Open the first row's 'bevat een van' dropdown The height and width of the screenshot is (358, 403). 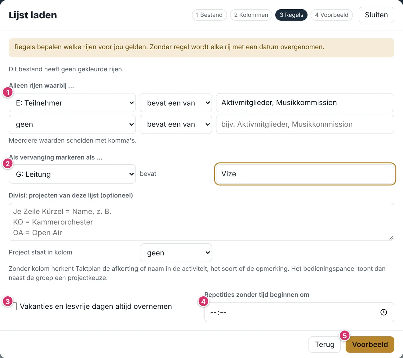(x=176, y=103)
